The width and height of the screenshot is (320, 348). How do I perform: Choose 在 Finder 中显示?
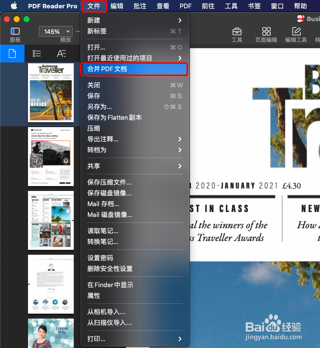134,285
